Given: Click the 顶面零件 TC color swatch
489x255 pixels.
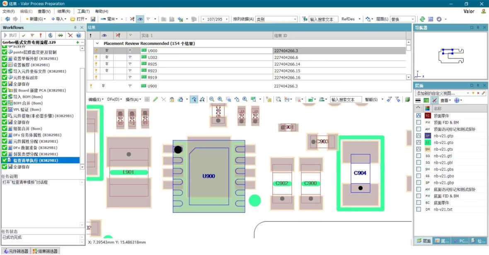Looking at the screenshot, I should click(x=428, y=116).
